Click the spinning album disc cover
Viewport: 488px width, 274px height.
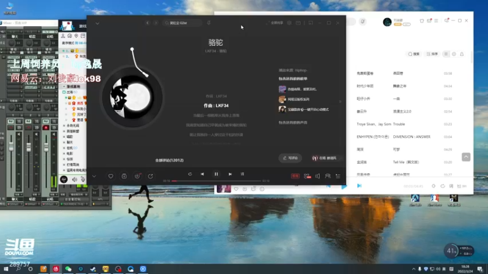tap(132, 97)
